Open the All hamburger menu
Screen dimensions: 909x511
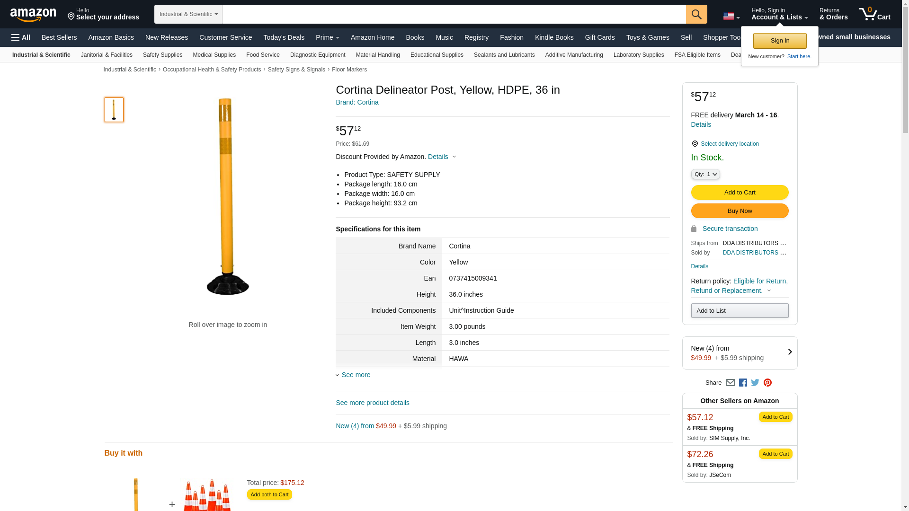[21, 37]
